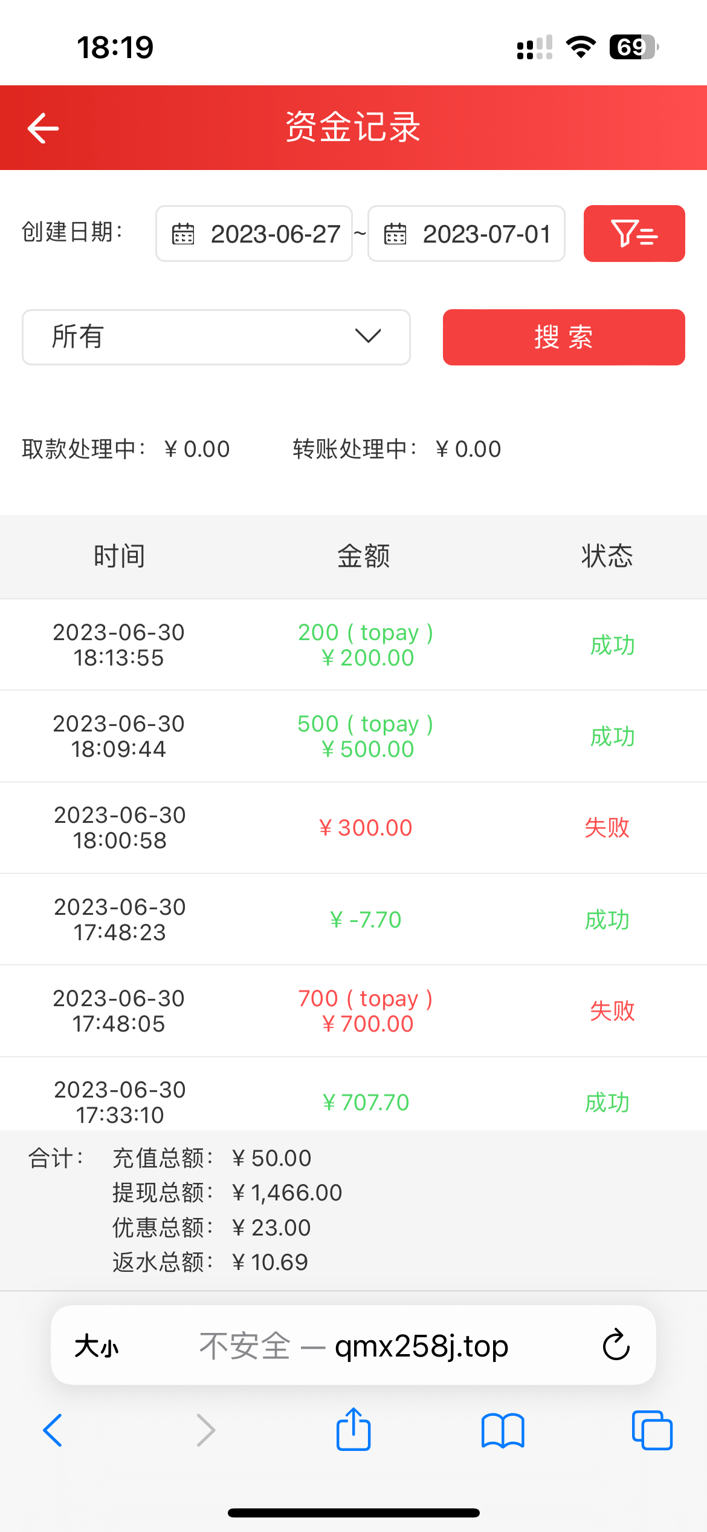This screenshot has width=707, height=1532.
Task: Open the 18:13:55 record of ¥200.00
Action: coord(353,645)
